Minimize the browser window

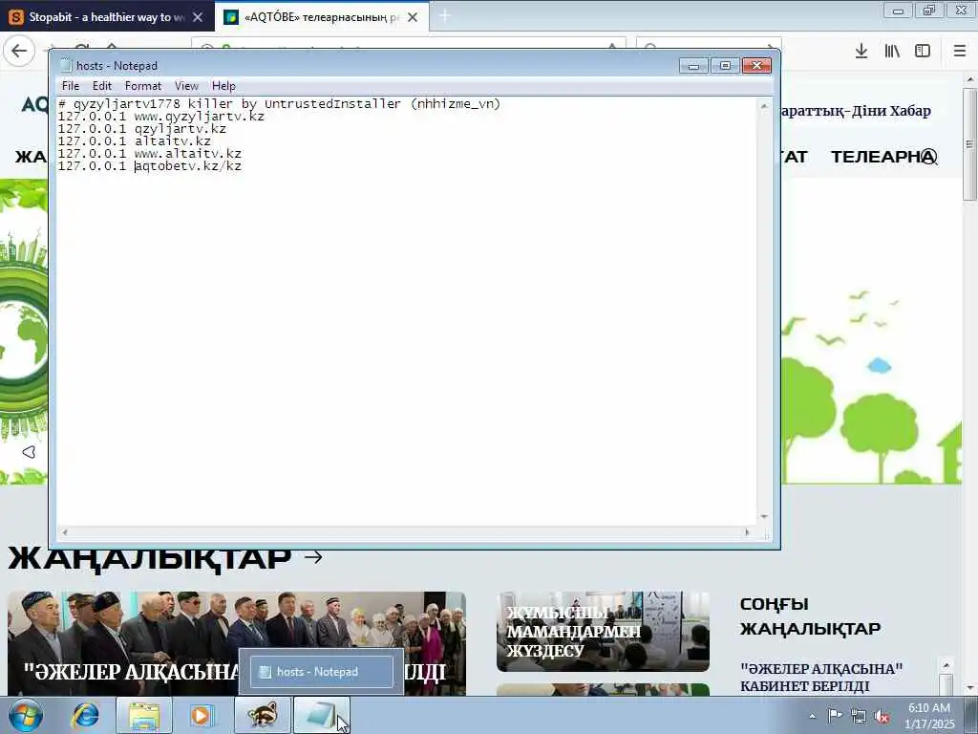pyautogui.click(x=898, y=11)
